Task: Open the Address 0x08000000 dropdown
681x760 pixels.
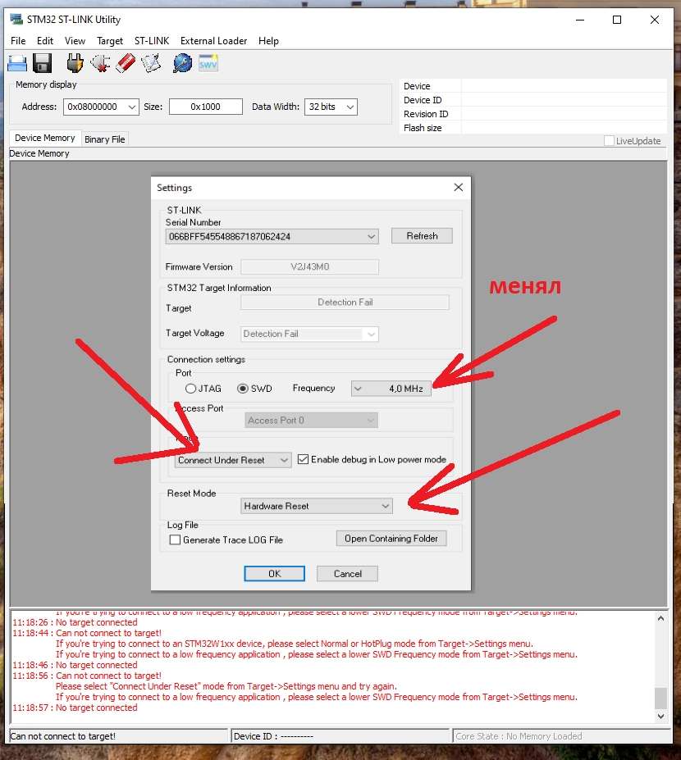Action: point(101,107)
